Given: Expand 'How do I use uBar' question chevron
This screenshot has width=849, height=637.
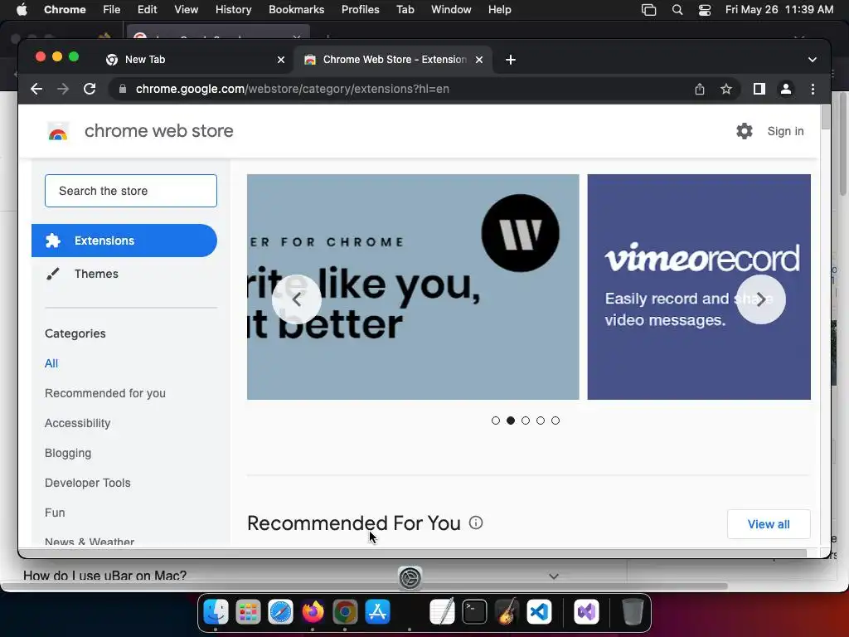Looking at the screenshot, I should pos(553,576).
